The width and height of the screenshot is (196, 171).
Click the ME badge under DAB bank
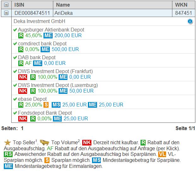(x=37, y=63)
